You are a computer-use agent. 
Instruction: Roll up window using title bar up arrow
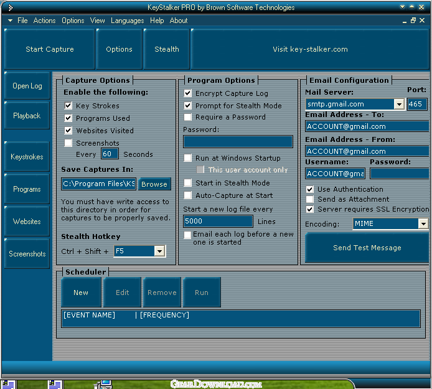coord(411,7)
